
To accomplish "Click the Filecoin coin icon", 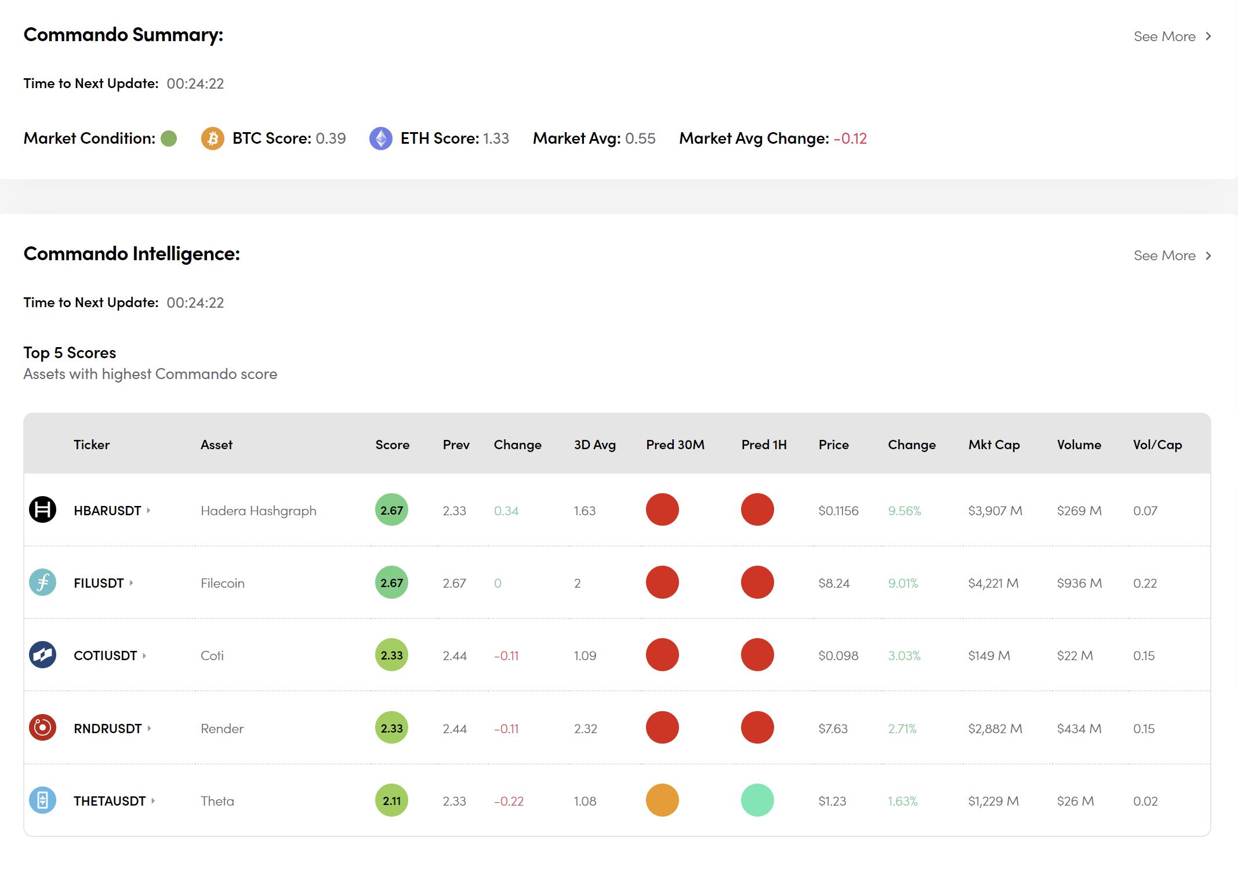I will pos(42,582).
